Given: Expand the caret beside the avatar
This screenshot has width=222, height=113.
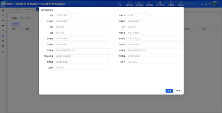Looking at the screenshot, I should pyautogui.click(x=219, y=4).
